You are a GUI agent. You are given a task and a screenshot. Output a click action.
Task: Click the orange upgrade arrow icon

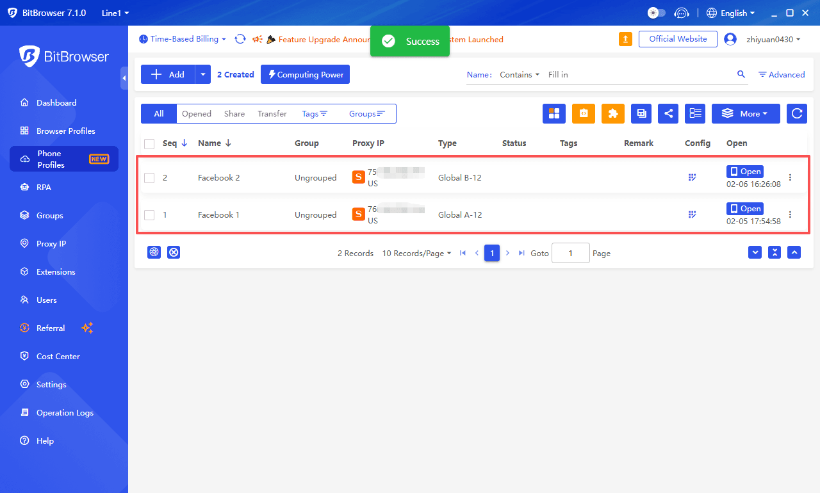tap(625, 39)
